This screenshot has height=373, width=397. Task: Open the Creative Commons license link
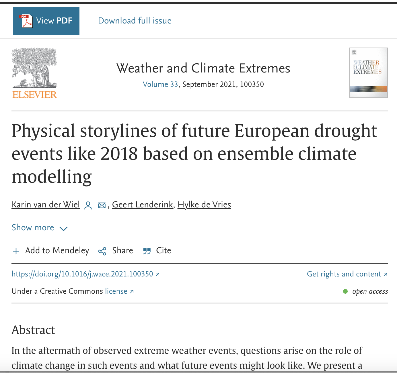[116, 291]
